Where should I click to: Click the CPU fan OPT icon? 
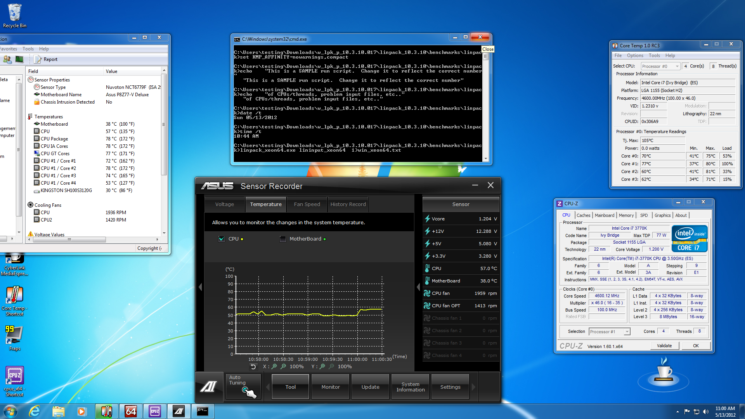[427, 306]
